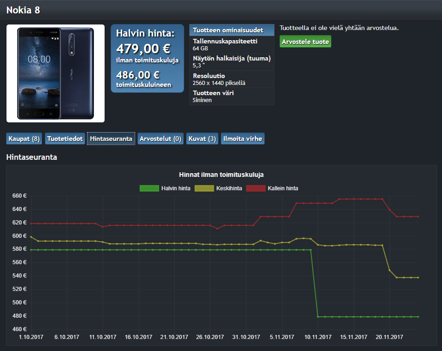
Task: Click the 620 € axis label
Action: coord(19,223)
